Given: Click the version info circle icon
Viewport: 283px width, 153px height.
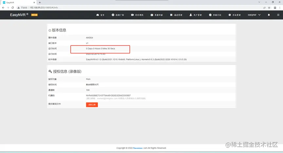Looking at the screenshot, I should pos(50,30).
